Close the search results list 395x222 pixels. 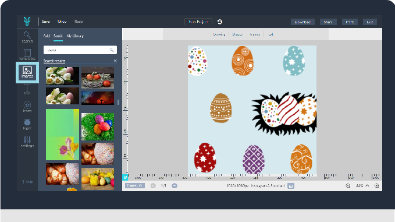(x=115, y=61)
